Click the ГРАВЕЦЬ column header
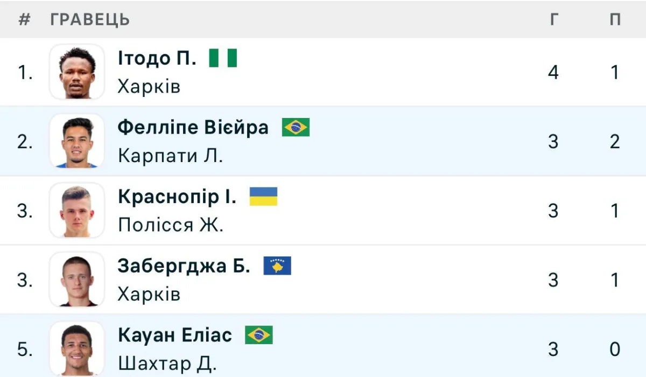This screenshot has height=377, width=646. 90,19
